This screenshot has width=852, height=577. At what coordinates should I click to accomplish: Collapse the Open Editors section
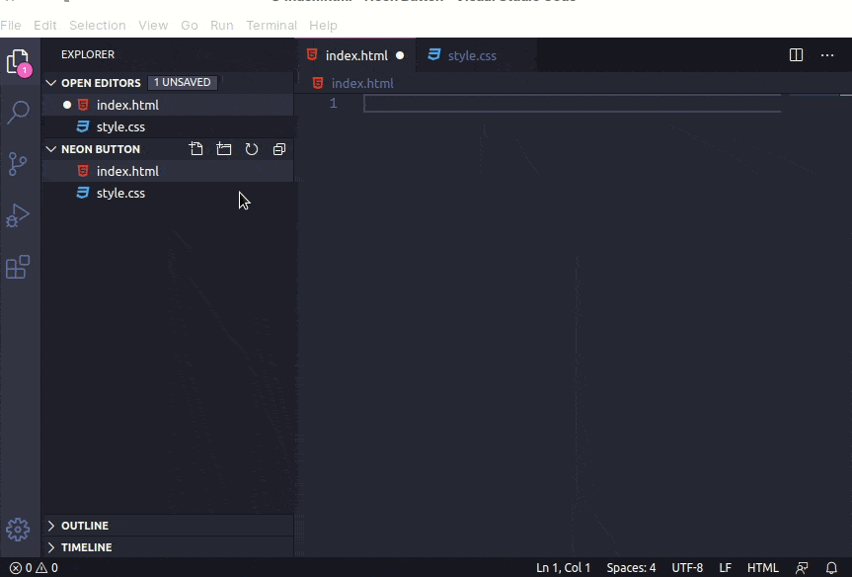51,83
